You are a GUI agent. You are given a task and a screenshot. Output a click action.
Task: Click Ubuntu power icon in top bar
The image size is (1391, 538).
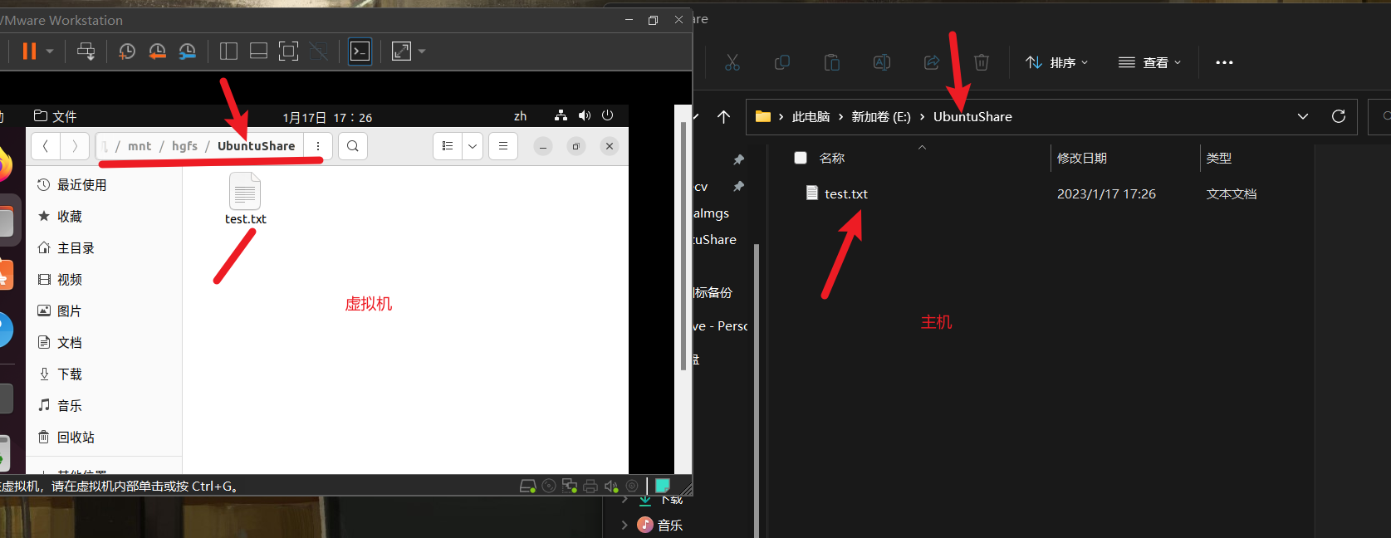608,115
